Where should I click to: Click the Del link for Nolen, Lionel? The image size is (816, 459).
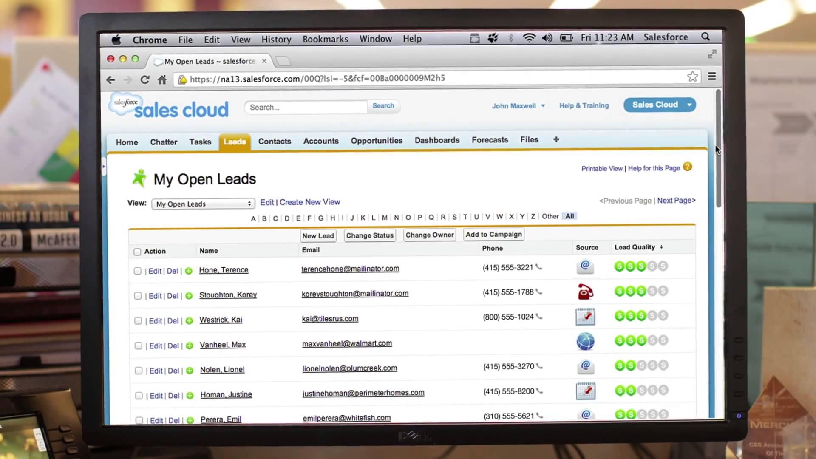[173, 371]
